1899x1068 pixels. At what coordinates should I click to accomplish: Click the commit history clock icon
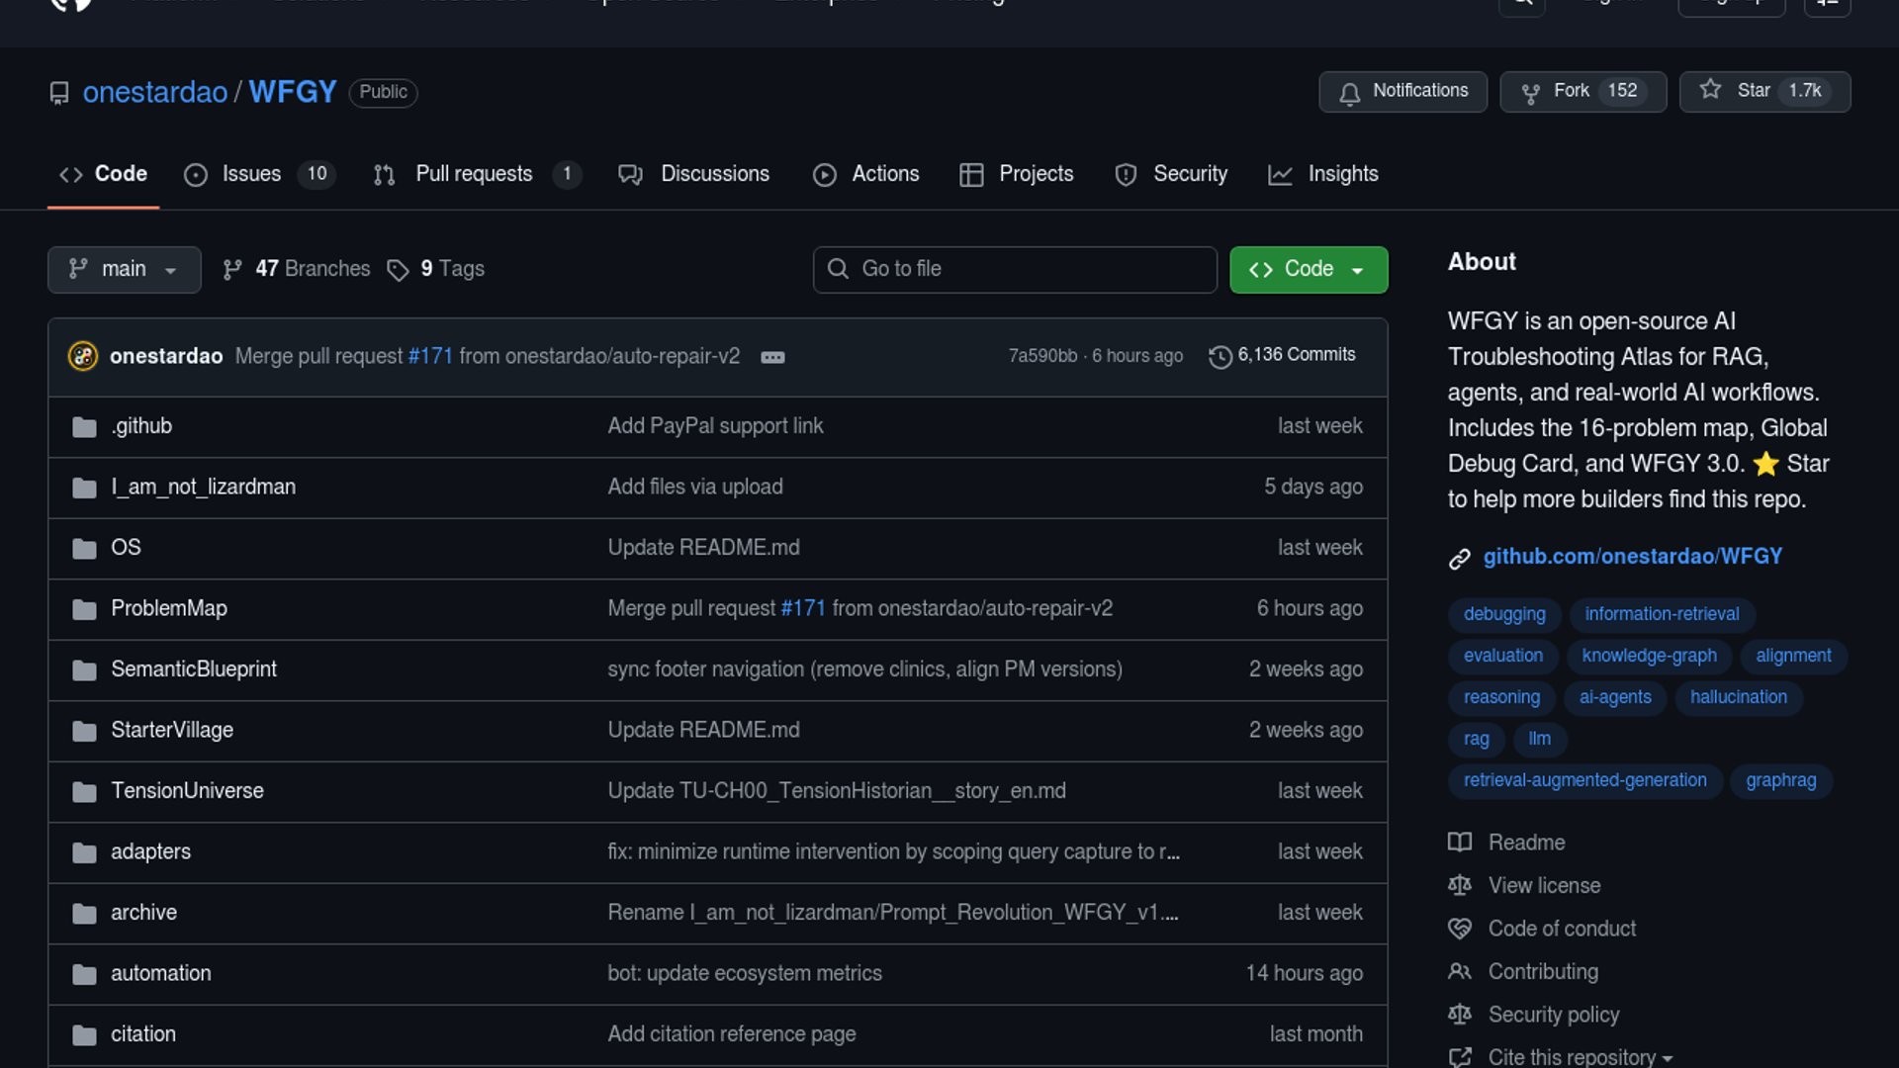(x=1220, y=356)
